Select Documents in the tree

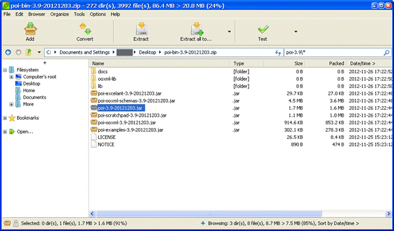[x=35, y=97]
